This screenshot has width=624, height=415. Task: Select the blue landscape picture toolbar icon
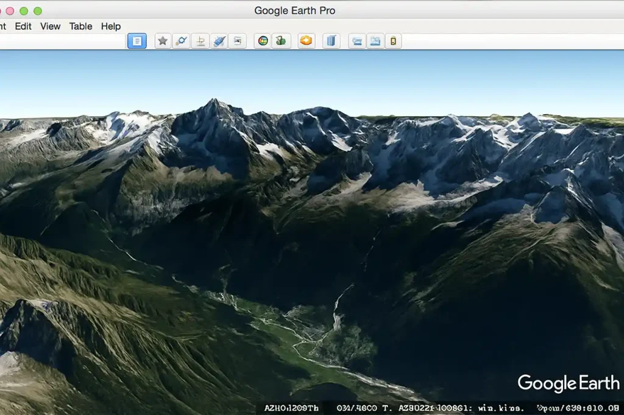coord(375,41)
